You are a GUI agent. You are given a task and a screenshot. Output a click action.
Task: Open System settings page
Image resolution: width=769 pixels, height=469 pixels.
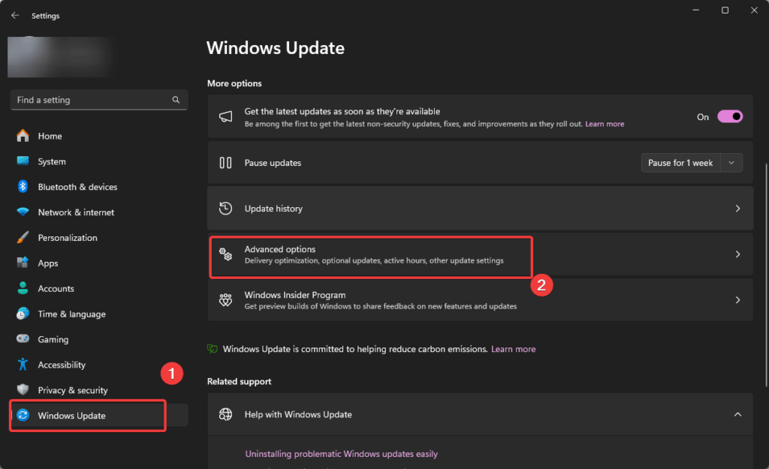pyautogui.click(x=98, y=161)
